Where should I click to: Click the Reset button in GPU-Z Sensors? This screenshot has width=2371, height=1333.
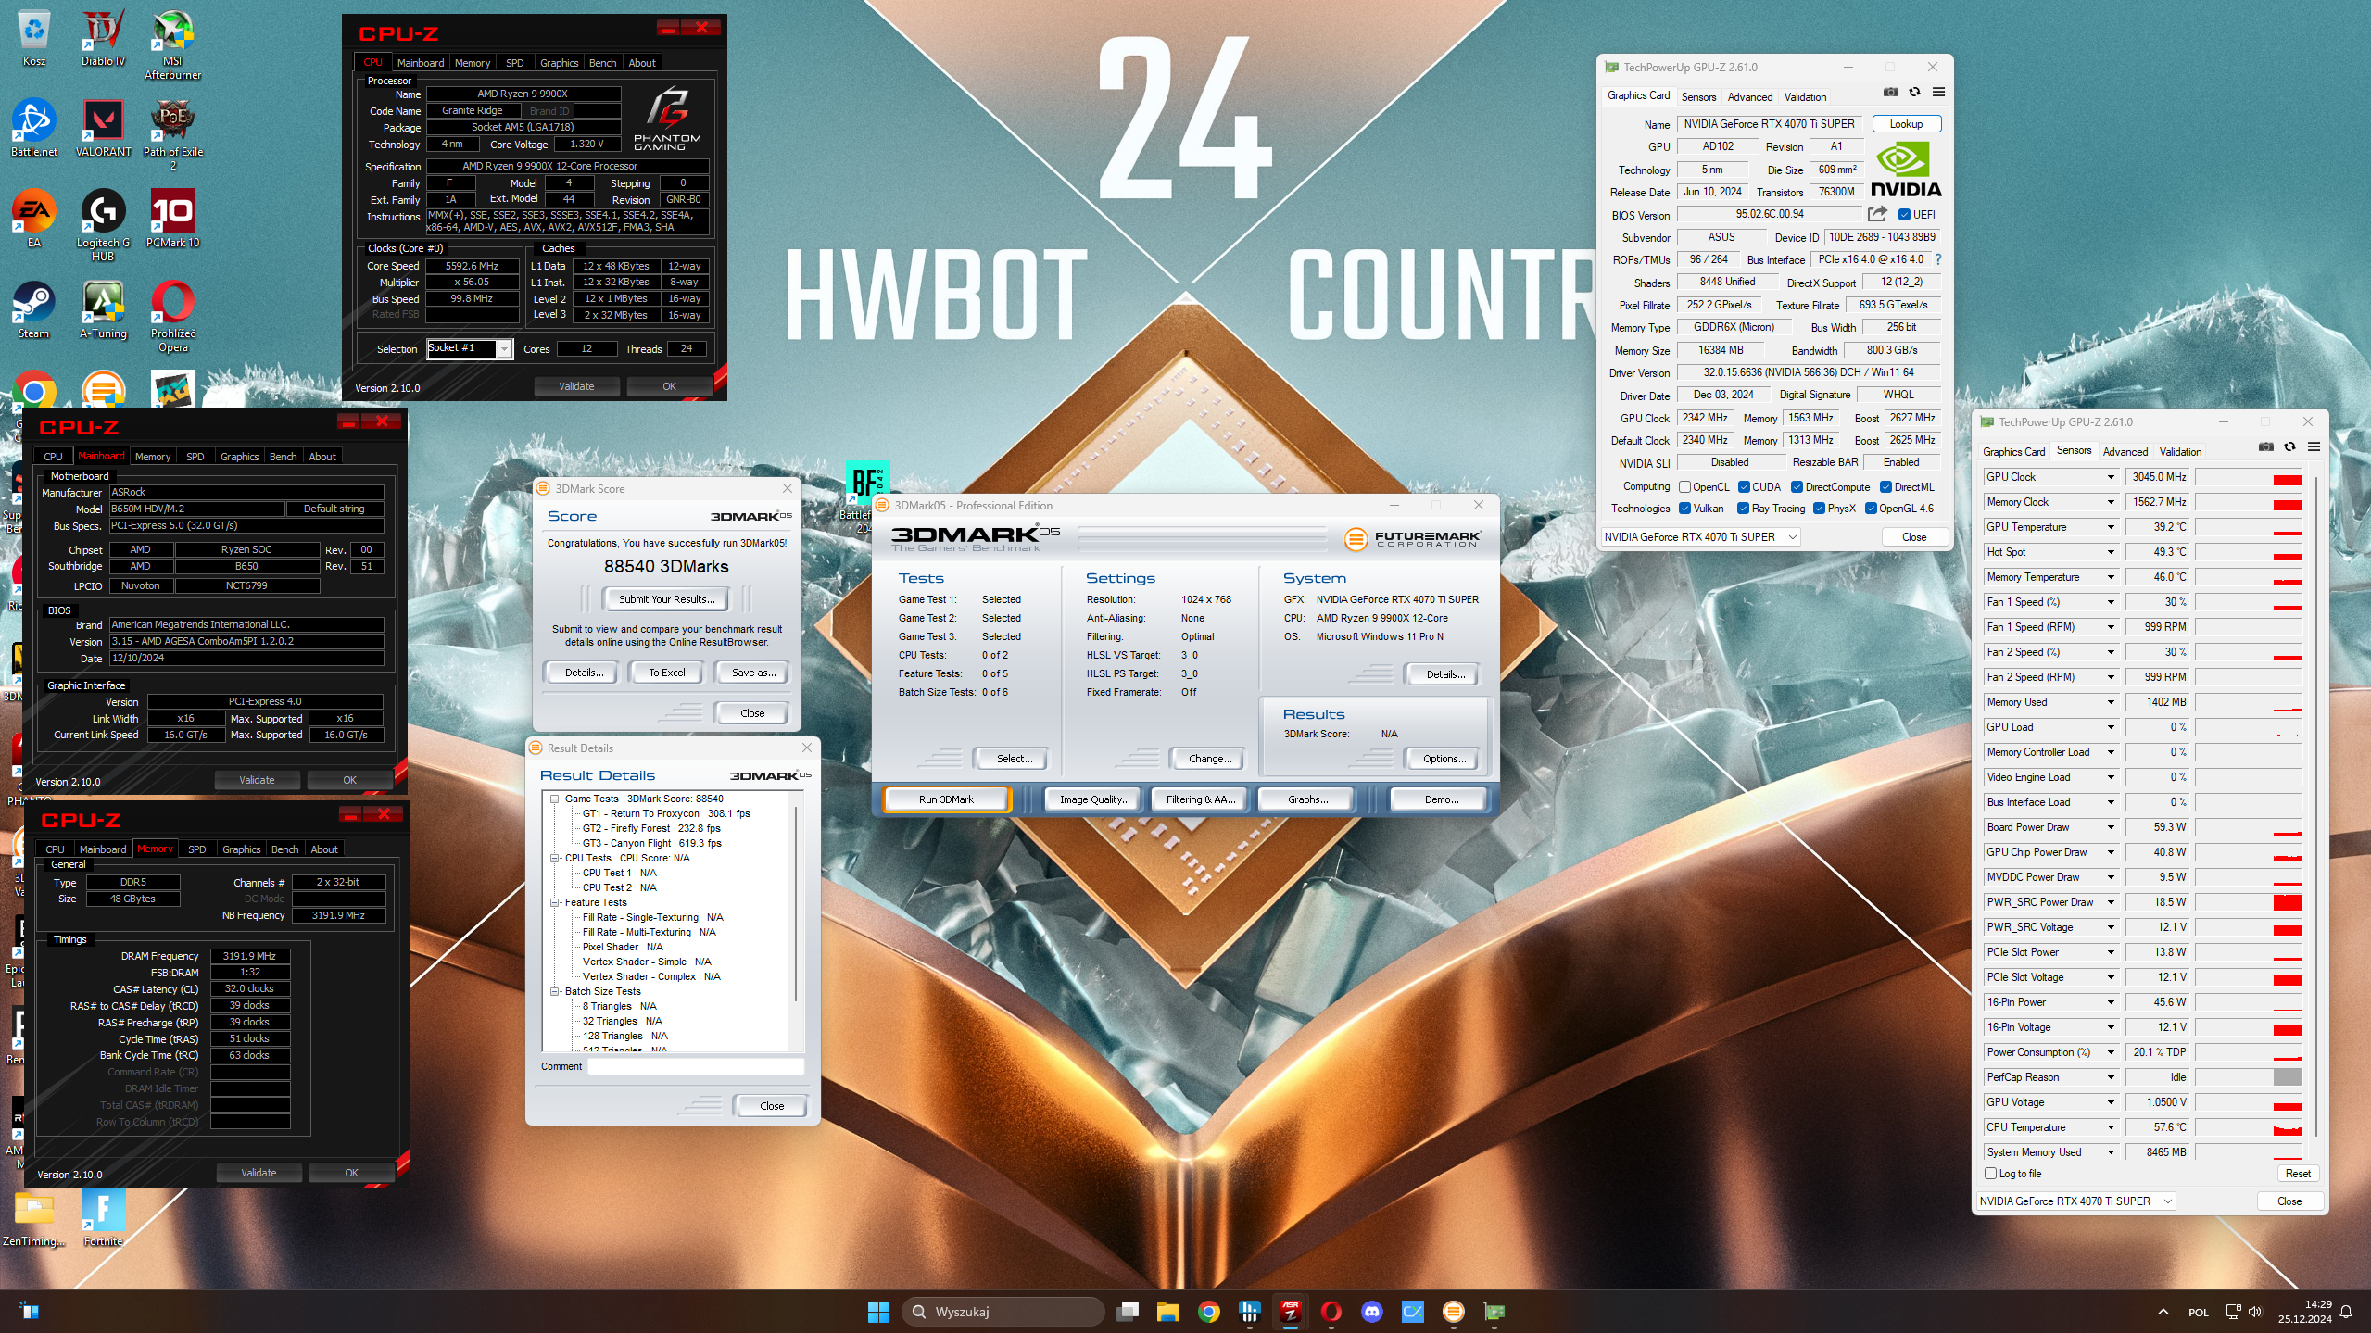pos(2298,1174)
